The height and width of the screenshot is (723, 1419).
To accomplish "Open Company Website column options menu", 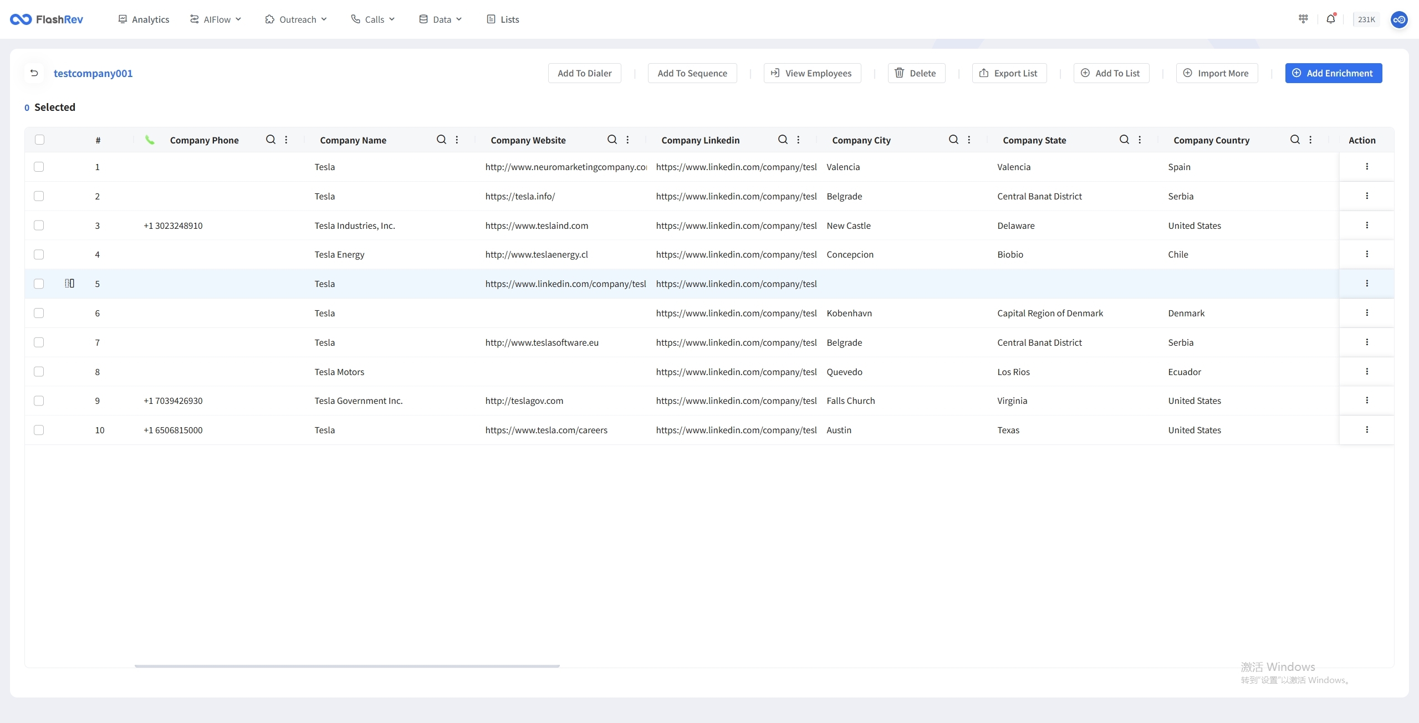I will pos(627,140).
